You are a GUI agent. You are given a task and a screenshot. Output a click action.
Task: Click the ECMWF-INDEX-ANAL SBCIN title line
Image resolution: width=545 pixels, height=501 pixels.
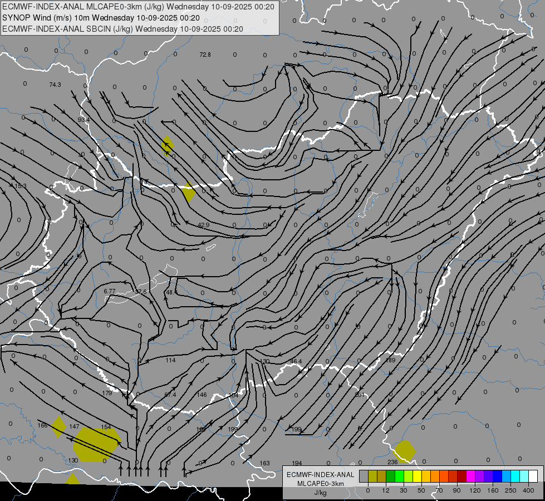click(122, 29)
